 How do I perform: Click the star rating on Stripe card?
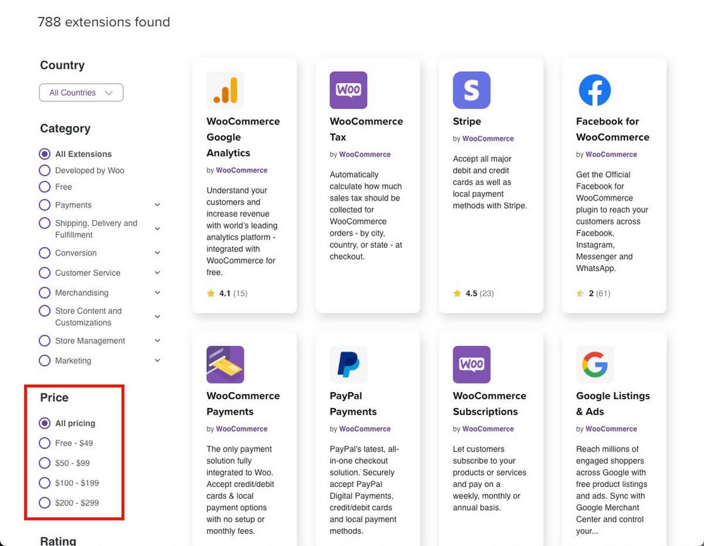[457, 293]
